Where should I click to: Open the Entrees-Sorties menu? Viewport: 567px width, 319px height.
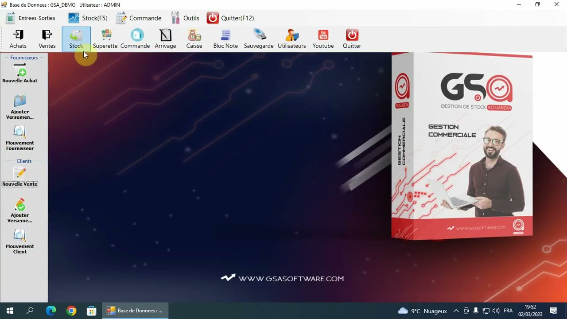pos(31,18)
